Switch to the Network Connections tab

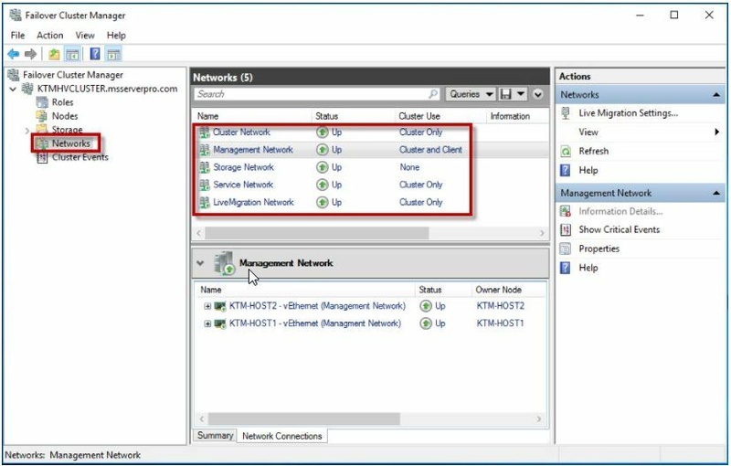(x=282, y=436)
